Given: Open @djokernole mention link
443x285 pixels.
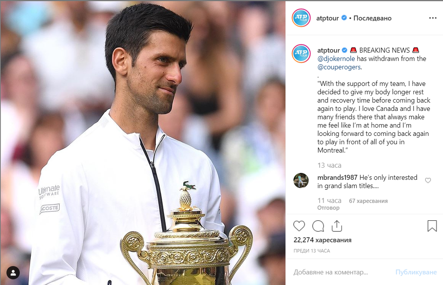Looking at the screenshot, I should (x=336, y=59).
